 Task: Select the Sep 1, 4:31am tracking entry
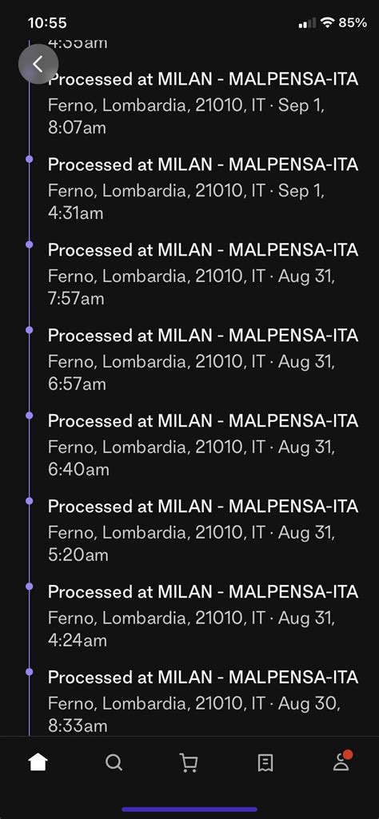click(x=203, y=189)
